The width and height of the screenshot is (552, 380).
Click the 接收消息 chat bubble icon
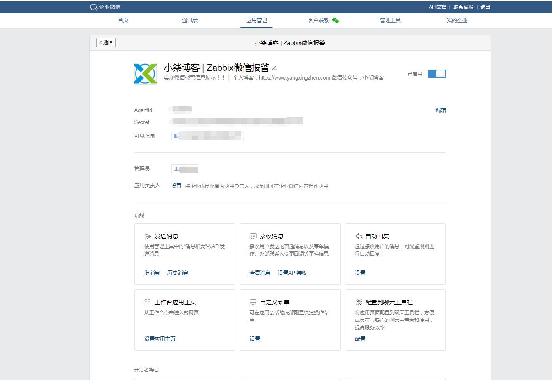253,237
